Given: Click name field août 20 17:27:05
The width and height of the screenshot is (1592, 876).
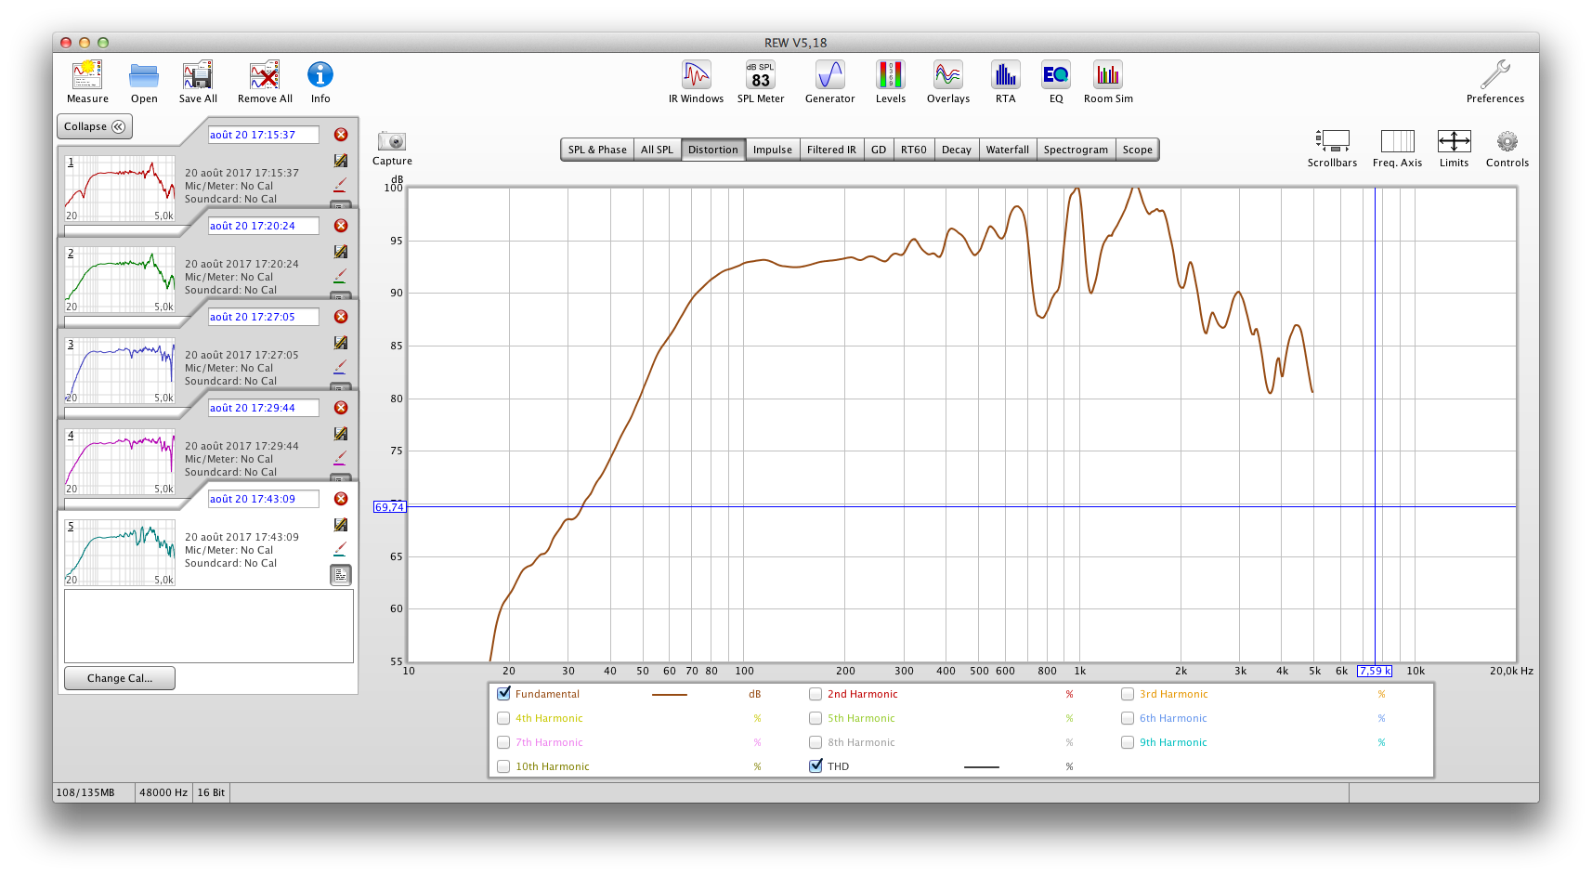Looking at the screenshot, I should (263, 317).
